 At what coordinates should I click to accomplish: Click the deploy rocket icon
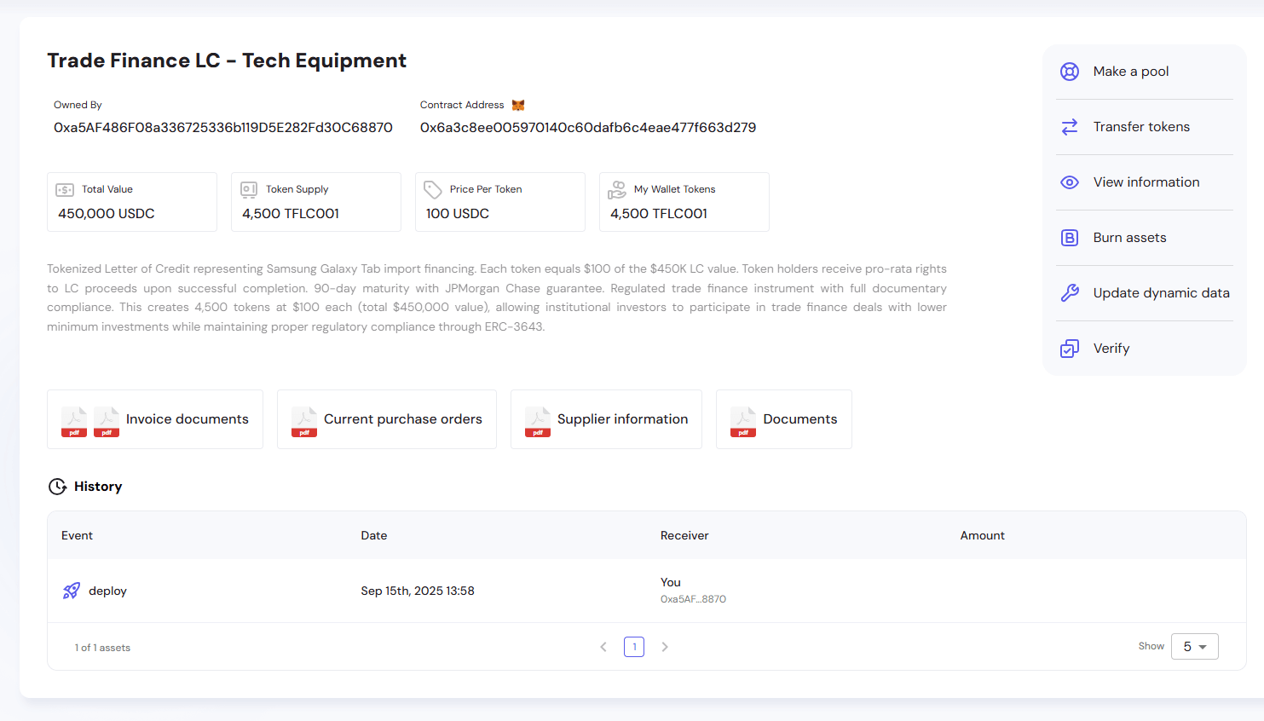click(72, 591)
